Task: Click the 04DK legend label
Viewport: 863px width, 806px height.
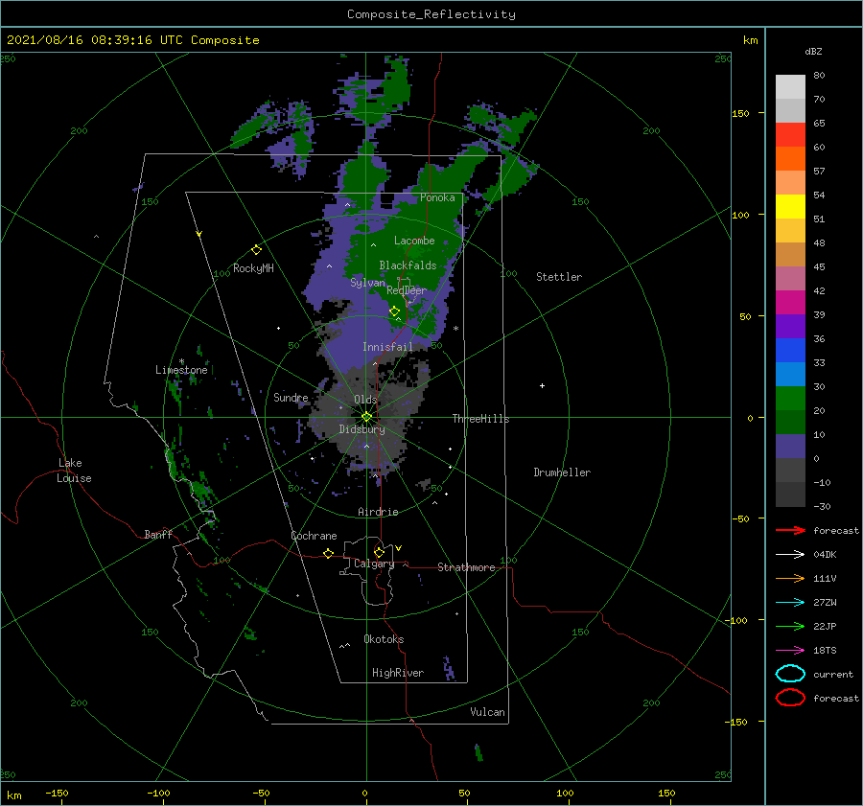Action: pos(825,555)
